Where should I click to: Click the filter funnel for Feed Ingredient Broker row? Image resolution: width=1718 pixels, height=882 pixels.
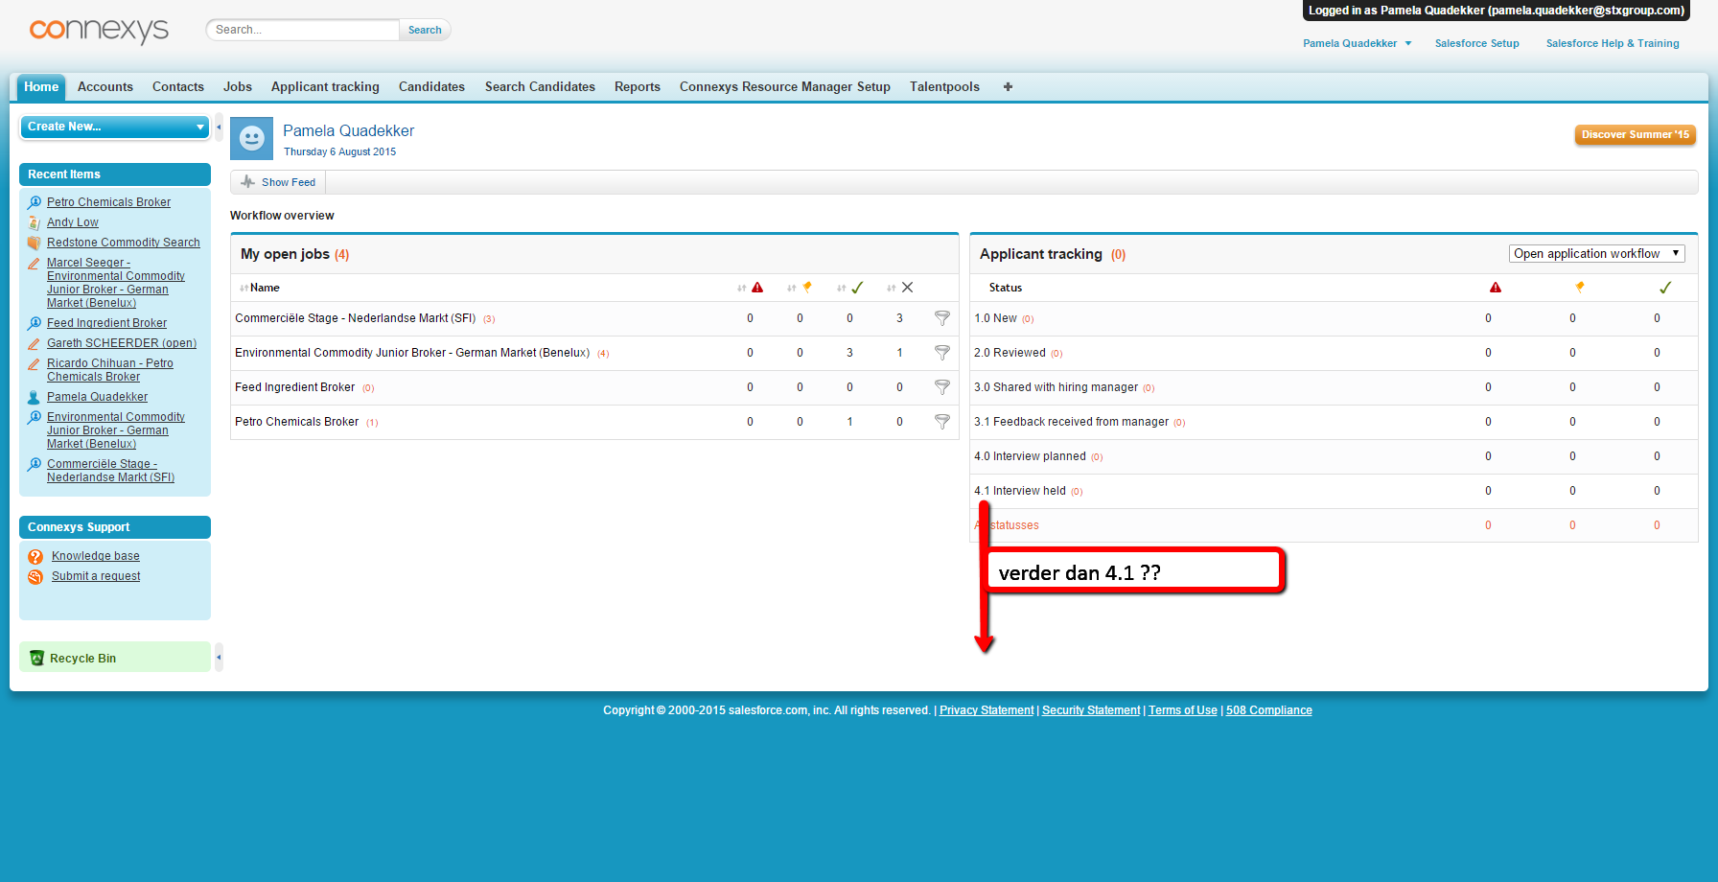pyautogui.click(x=942, y=387)
